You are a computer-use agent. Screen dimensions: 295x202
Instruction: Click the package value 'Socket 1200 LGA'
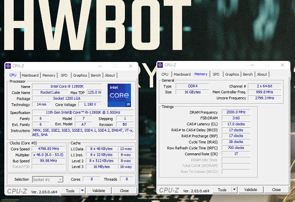point(67,98)
